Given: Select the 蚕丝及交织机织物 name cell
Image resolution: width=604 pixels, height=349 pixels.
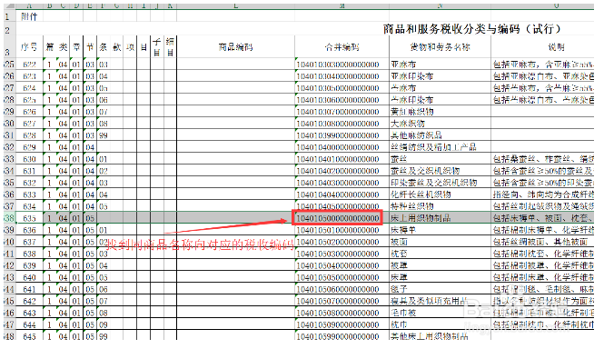Looking at the screenshot, I should (440, 171).
